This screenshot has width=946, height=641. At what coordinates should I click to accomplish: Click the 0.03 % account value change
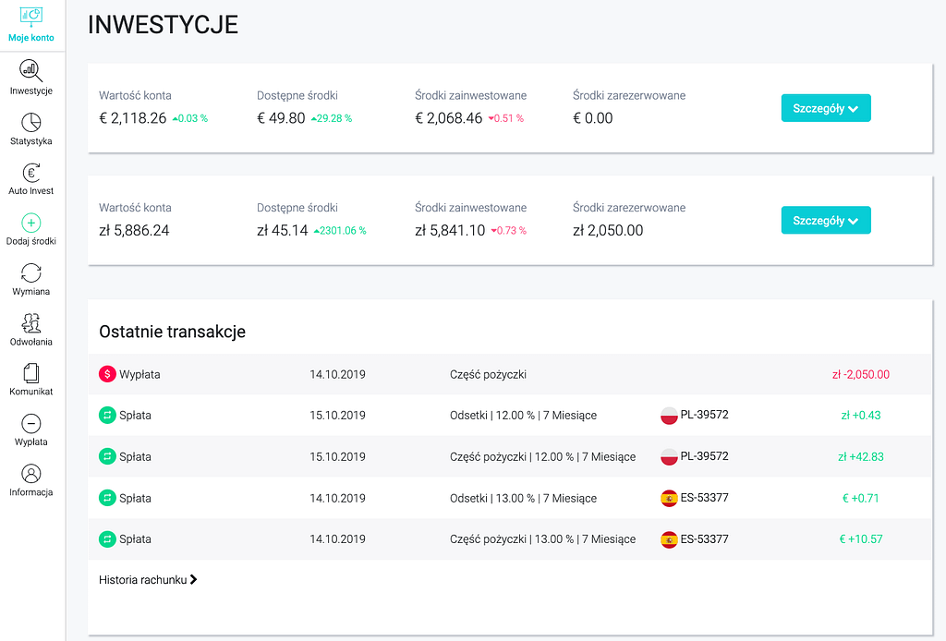pos(190,118)
